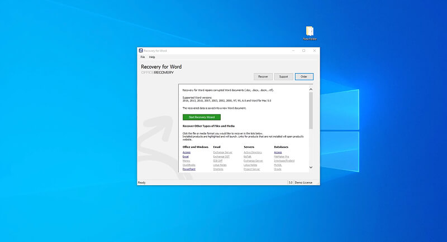Screen dimensions: 447x242
Task: Click the Active Directory link under Servers
Action: click(x=253, y=152)
